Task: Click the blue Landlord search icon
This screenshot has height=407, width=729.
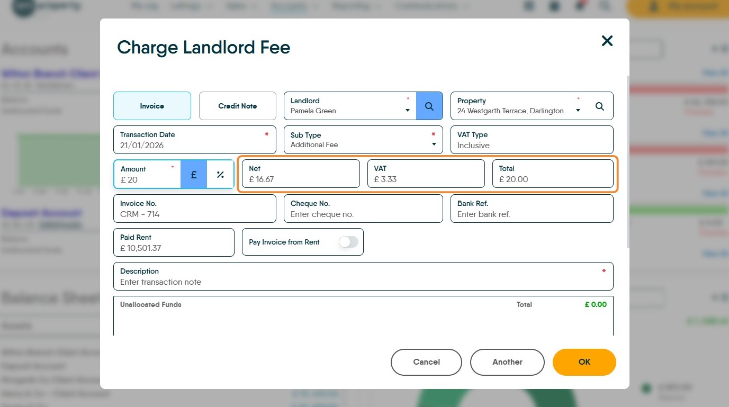Action: point(429,106)
